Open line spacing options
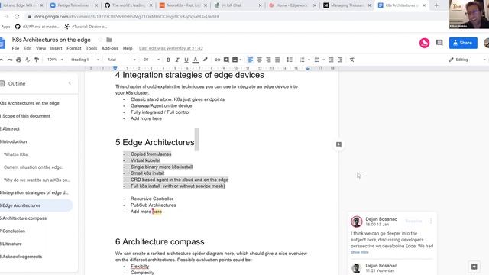This screenshot has height=275, width=489. pyautogui.click(x=290, y=60)
